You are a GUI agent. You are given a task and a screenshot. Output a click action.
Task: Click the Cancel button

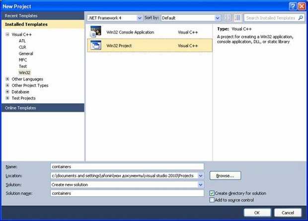(x=288, y=213)
